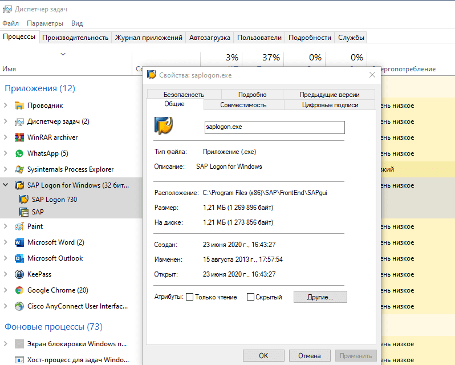The height and width of the screenshot is (365, 455).
Task: Switch to the Службы tab
Action: (x=351, y=38)
